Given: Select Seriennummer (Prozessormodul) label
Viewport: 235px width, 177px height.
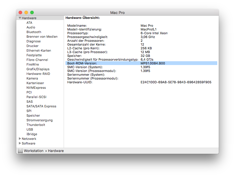Looking at the screenshot, I should pyautogui.click(x=93, y=78).
